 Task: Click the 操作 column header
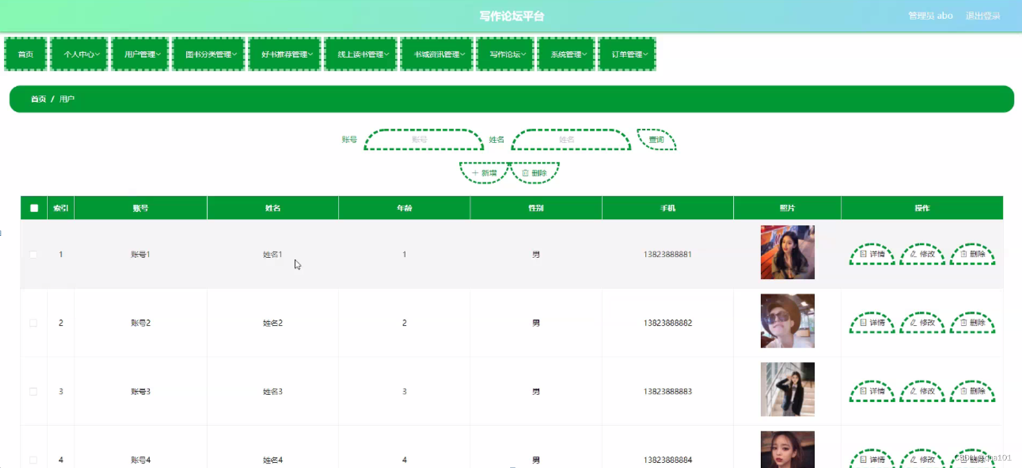click(x=922, y=208)
